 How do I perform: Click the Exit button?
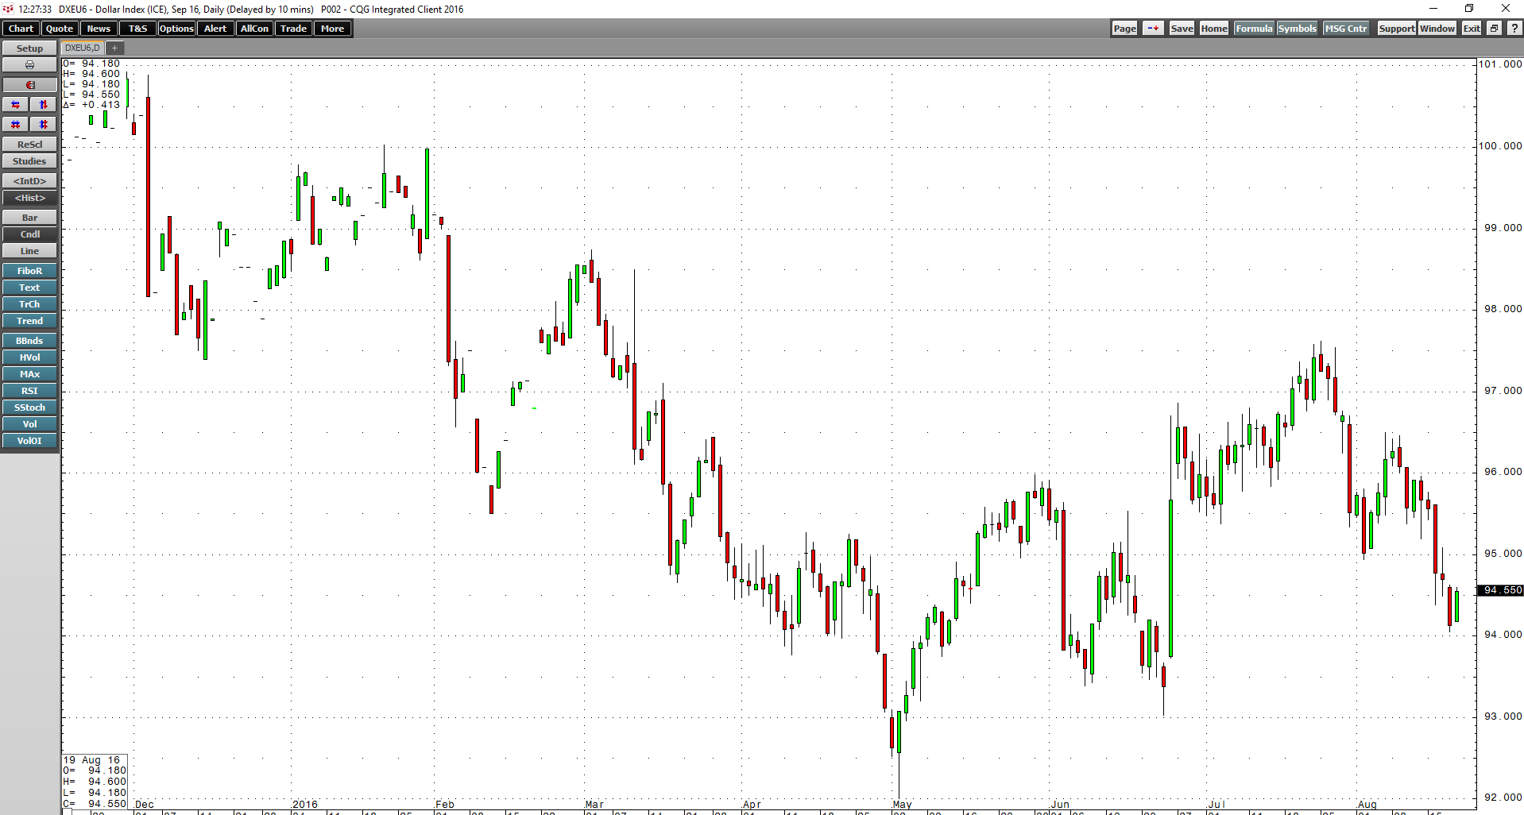1472,29
